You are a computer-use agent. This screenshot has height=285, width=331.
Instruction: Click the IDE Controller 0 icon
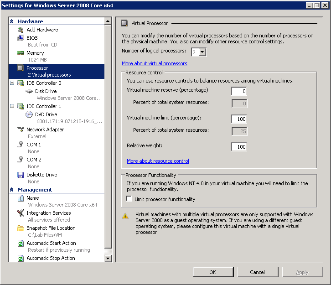[x=21, y=83]
